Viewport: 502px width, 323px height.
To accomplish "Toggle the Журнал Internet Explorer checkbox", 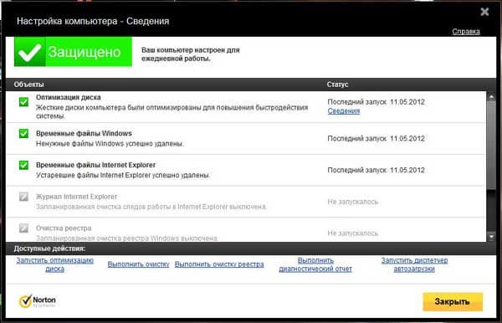I will [23, 197].
